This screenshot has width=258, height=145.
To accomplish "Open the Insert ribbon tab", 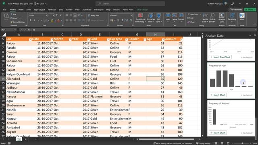I will click(21, 10).
